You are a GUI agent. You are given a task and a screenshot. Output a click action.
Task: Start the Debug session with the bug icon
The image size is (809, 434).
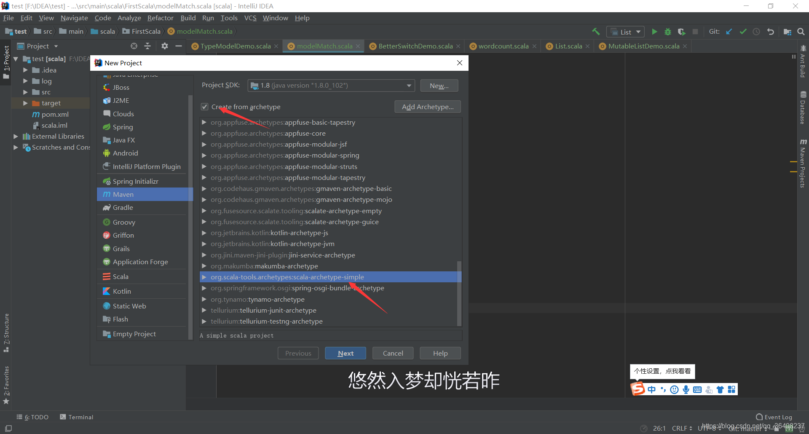(668, 32)
